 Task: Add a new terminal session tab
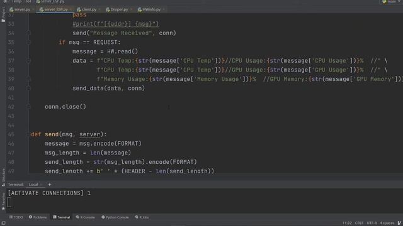click(50, 184)
